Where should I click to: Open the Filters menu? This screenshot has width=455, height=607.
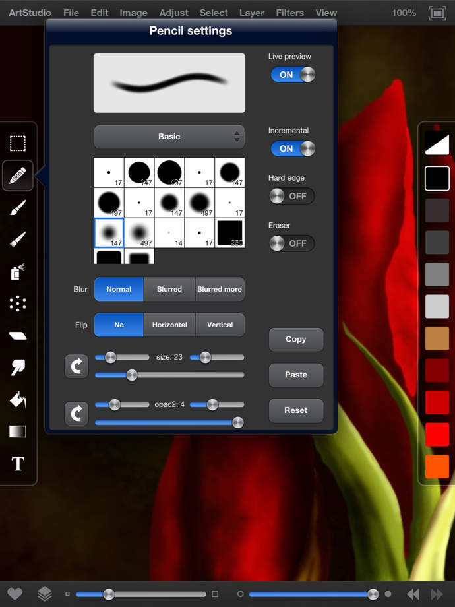click(x=289, y=13)
